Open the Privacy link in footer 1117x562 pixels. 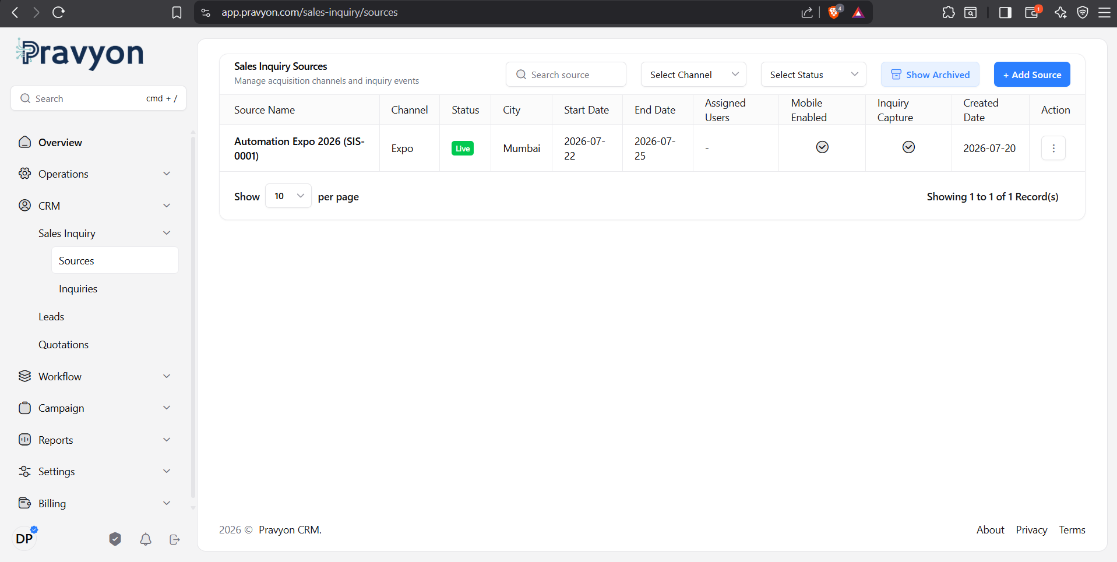(1031, 529)
